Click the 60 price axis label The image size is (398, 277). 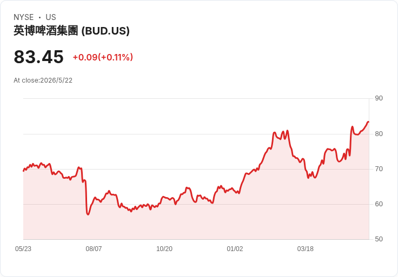click(379, 204)
